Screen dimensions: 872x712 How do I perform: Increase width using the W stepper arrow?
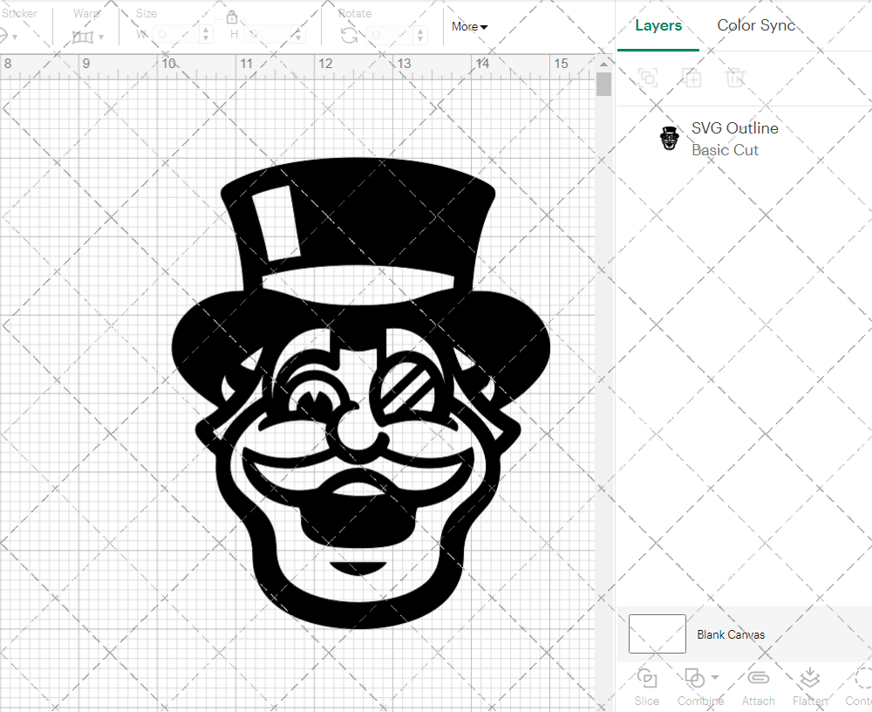(x=206, y=31)
